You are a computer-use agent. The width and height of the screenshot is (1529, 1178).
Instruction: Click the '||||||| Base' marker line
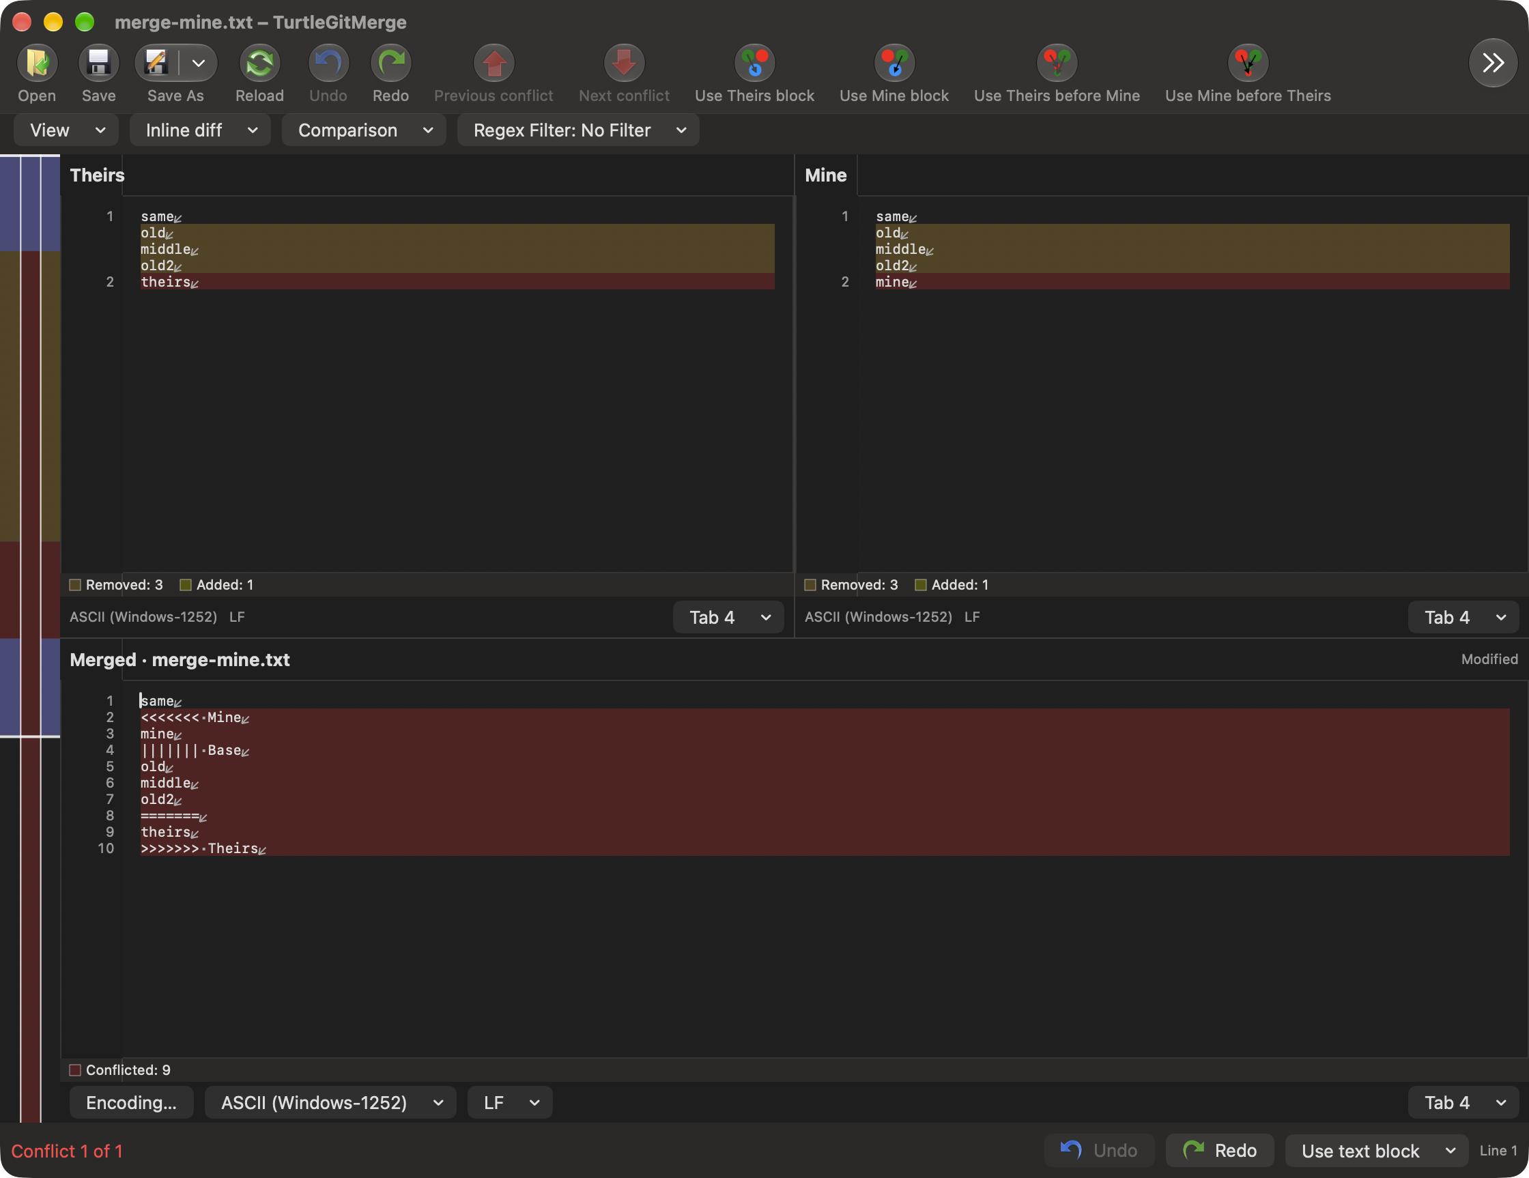click(x=825, y=750)
